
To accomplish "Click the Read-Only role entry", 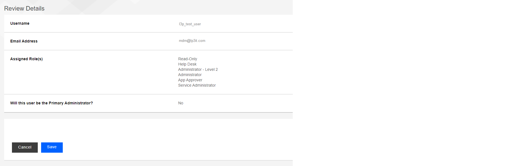I will pos(188,59).
